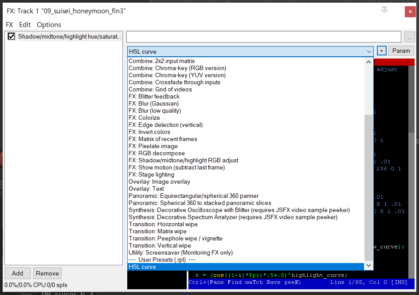419x295 pixels.
Task: Select Transition: Peephole wipe / vignette
Action: coord(246,238)
